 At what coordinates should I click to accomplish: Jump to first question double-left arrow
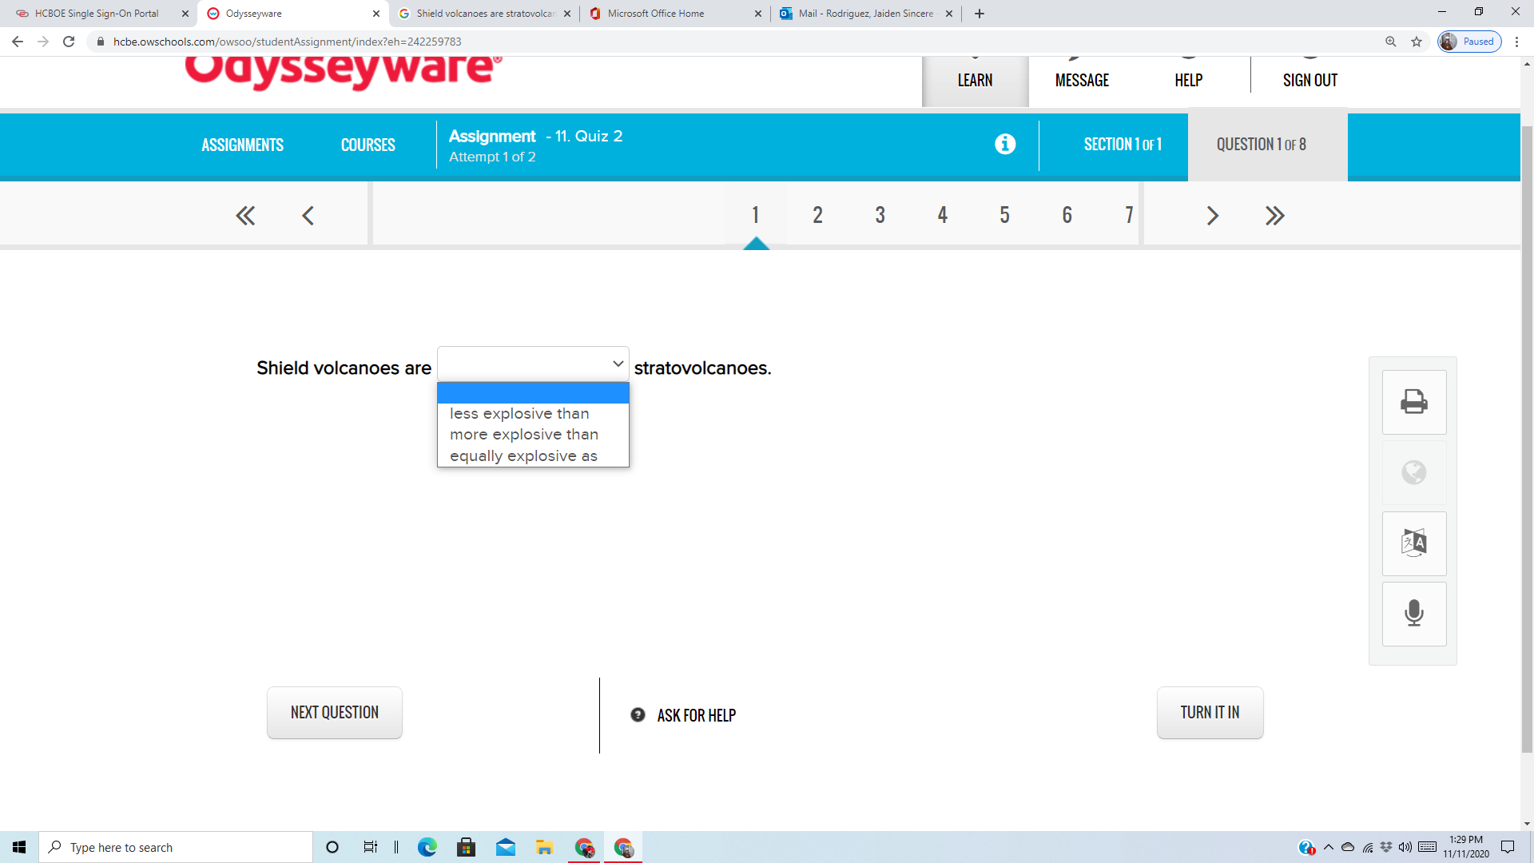point(245,216)
